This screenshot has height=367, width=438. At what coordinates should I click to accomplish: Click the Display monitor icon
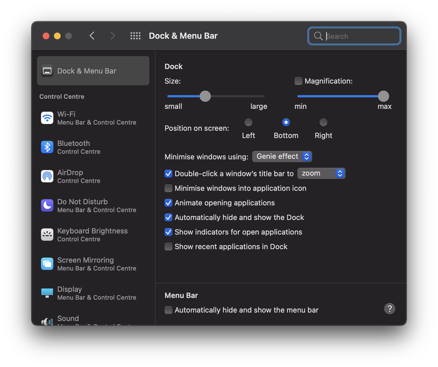pyautogui.click(x=47, y=293)
